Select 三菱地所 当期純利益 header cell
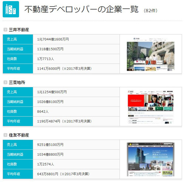185x182 pixels. (x=18, y=102)
